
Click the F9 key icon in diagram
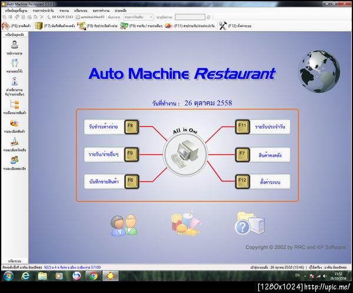(x=131, y=155)
